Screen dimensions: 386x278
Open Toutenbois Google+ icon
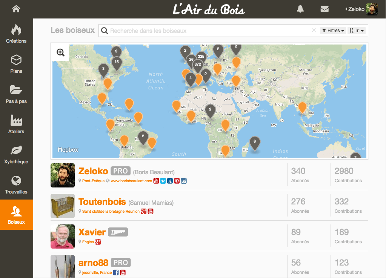tap(143, 211)
